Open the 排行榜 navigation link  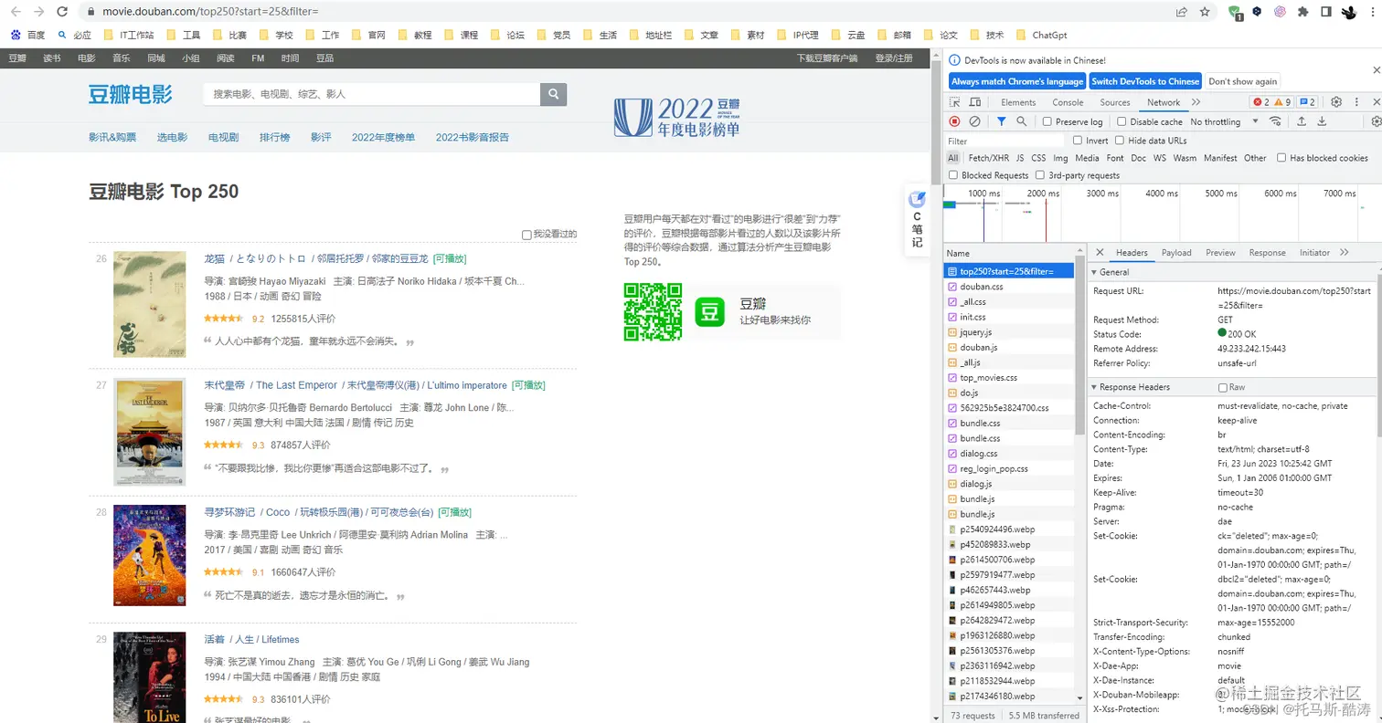274,137
